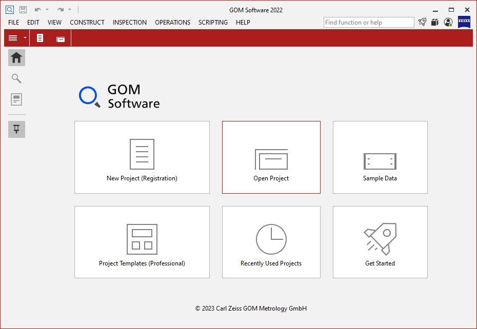Click the New Project (Registration) tile
The height and width of the screenshot is (329, 477).
click(x=142, y=157)
